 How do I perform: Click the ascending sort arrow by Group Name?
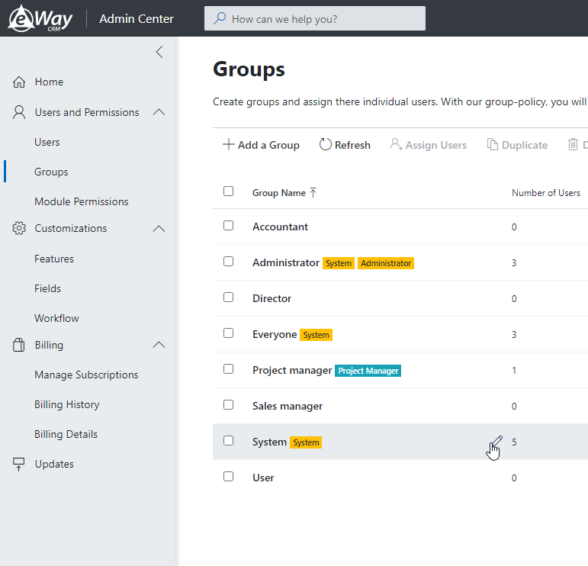click(x=313, y=192)
